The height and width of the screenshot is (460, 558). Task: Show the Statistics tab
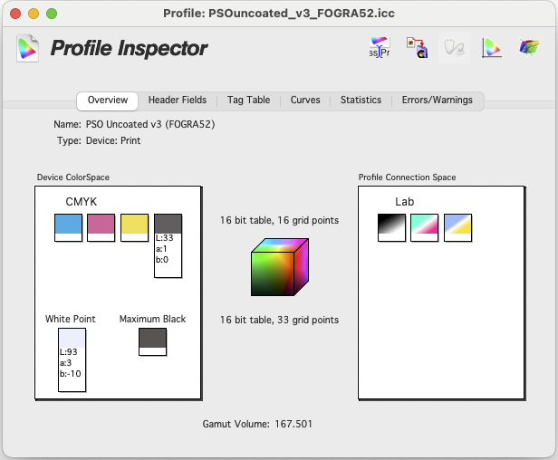click(361, 101)
